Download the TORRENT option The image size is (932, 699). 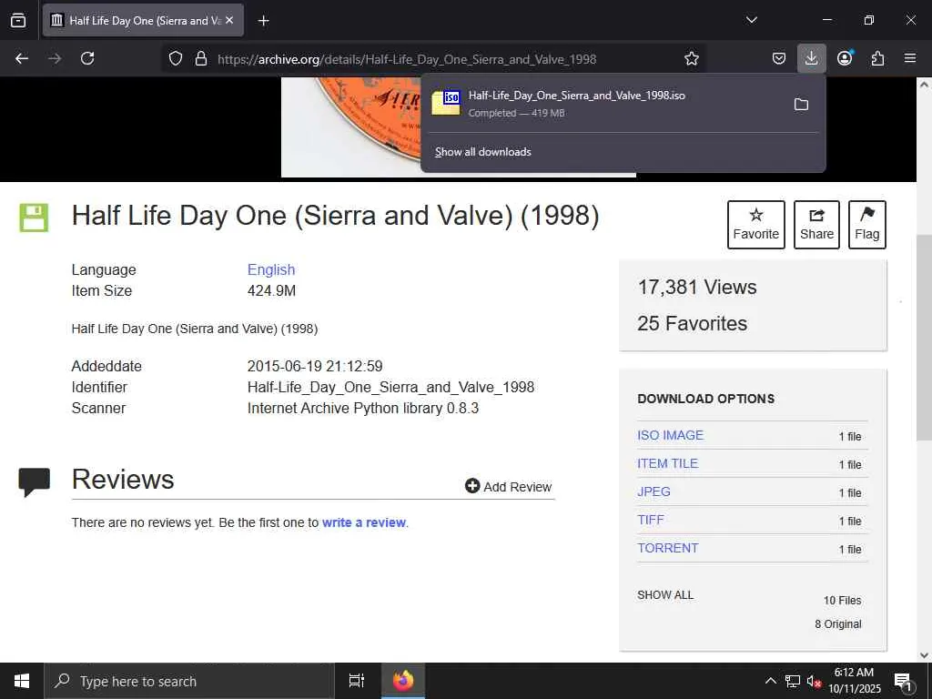pyautogui.click(x=667, y=548)
